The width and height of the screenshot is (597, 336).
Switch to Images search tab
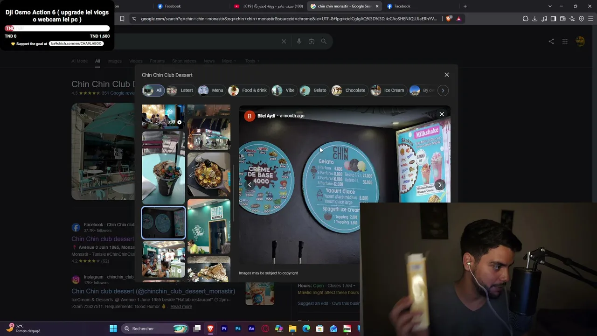tap(114, 61)
